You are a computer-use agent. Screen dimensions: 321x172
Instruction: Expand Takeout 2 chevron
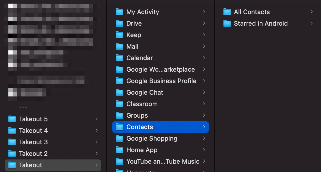[x=97, y=153]
